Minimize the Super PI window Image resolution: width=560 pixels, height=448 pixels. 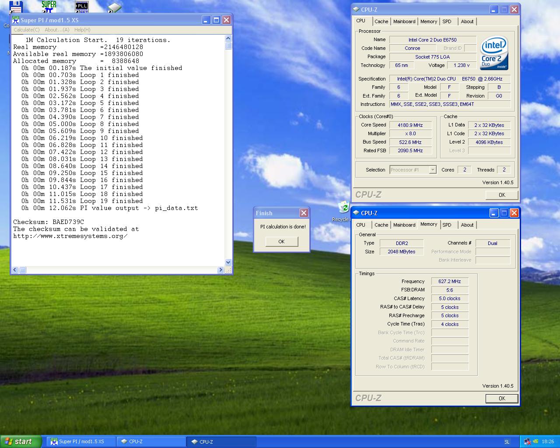point(206,20)
